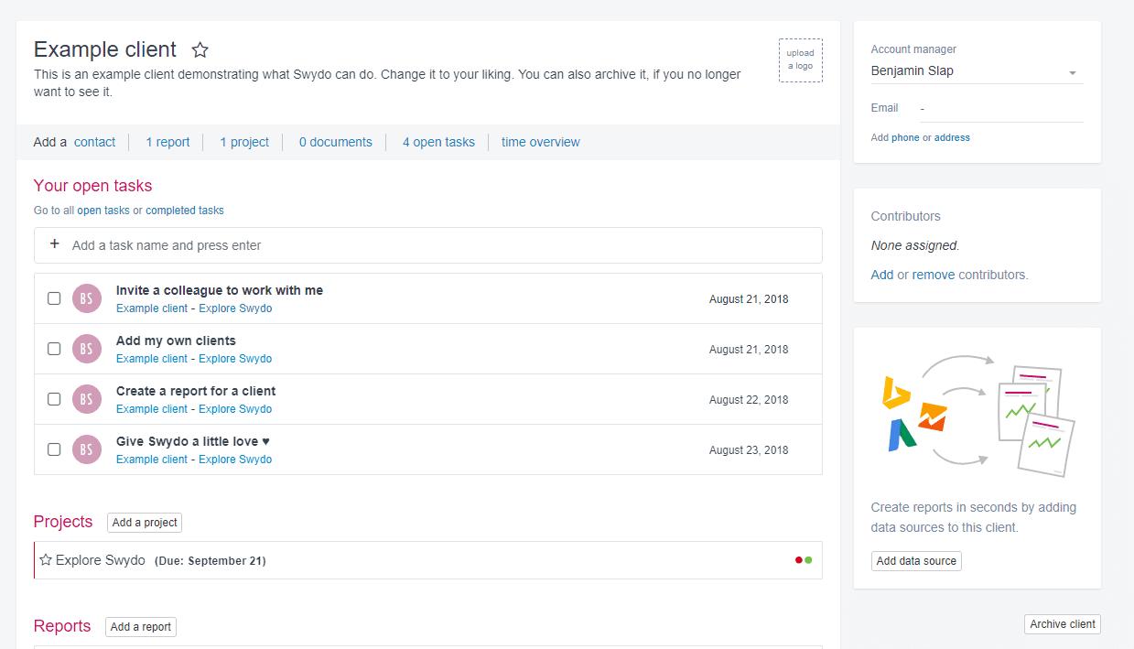Image resolution: width=1134 pixels, height=649 pixels.
Task: Click the green status dot on Explore Swydo
Action: (x=808, y=560)
